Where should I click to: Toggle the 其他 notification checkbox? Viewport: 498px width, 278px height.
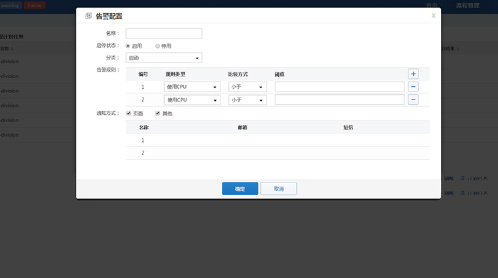pos(157,113)
